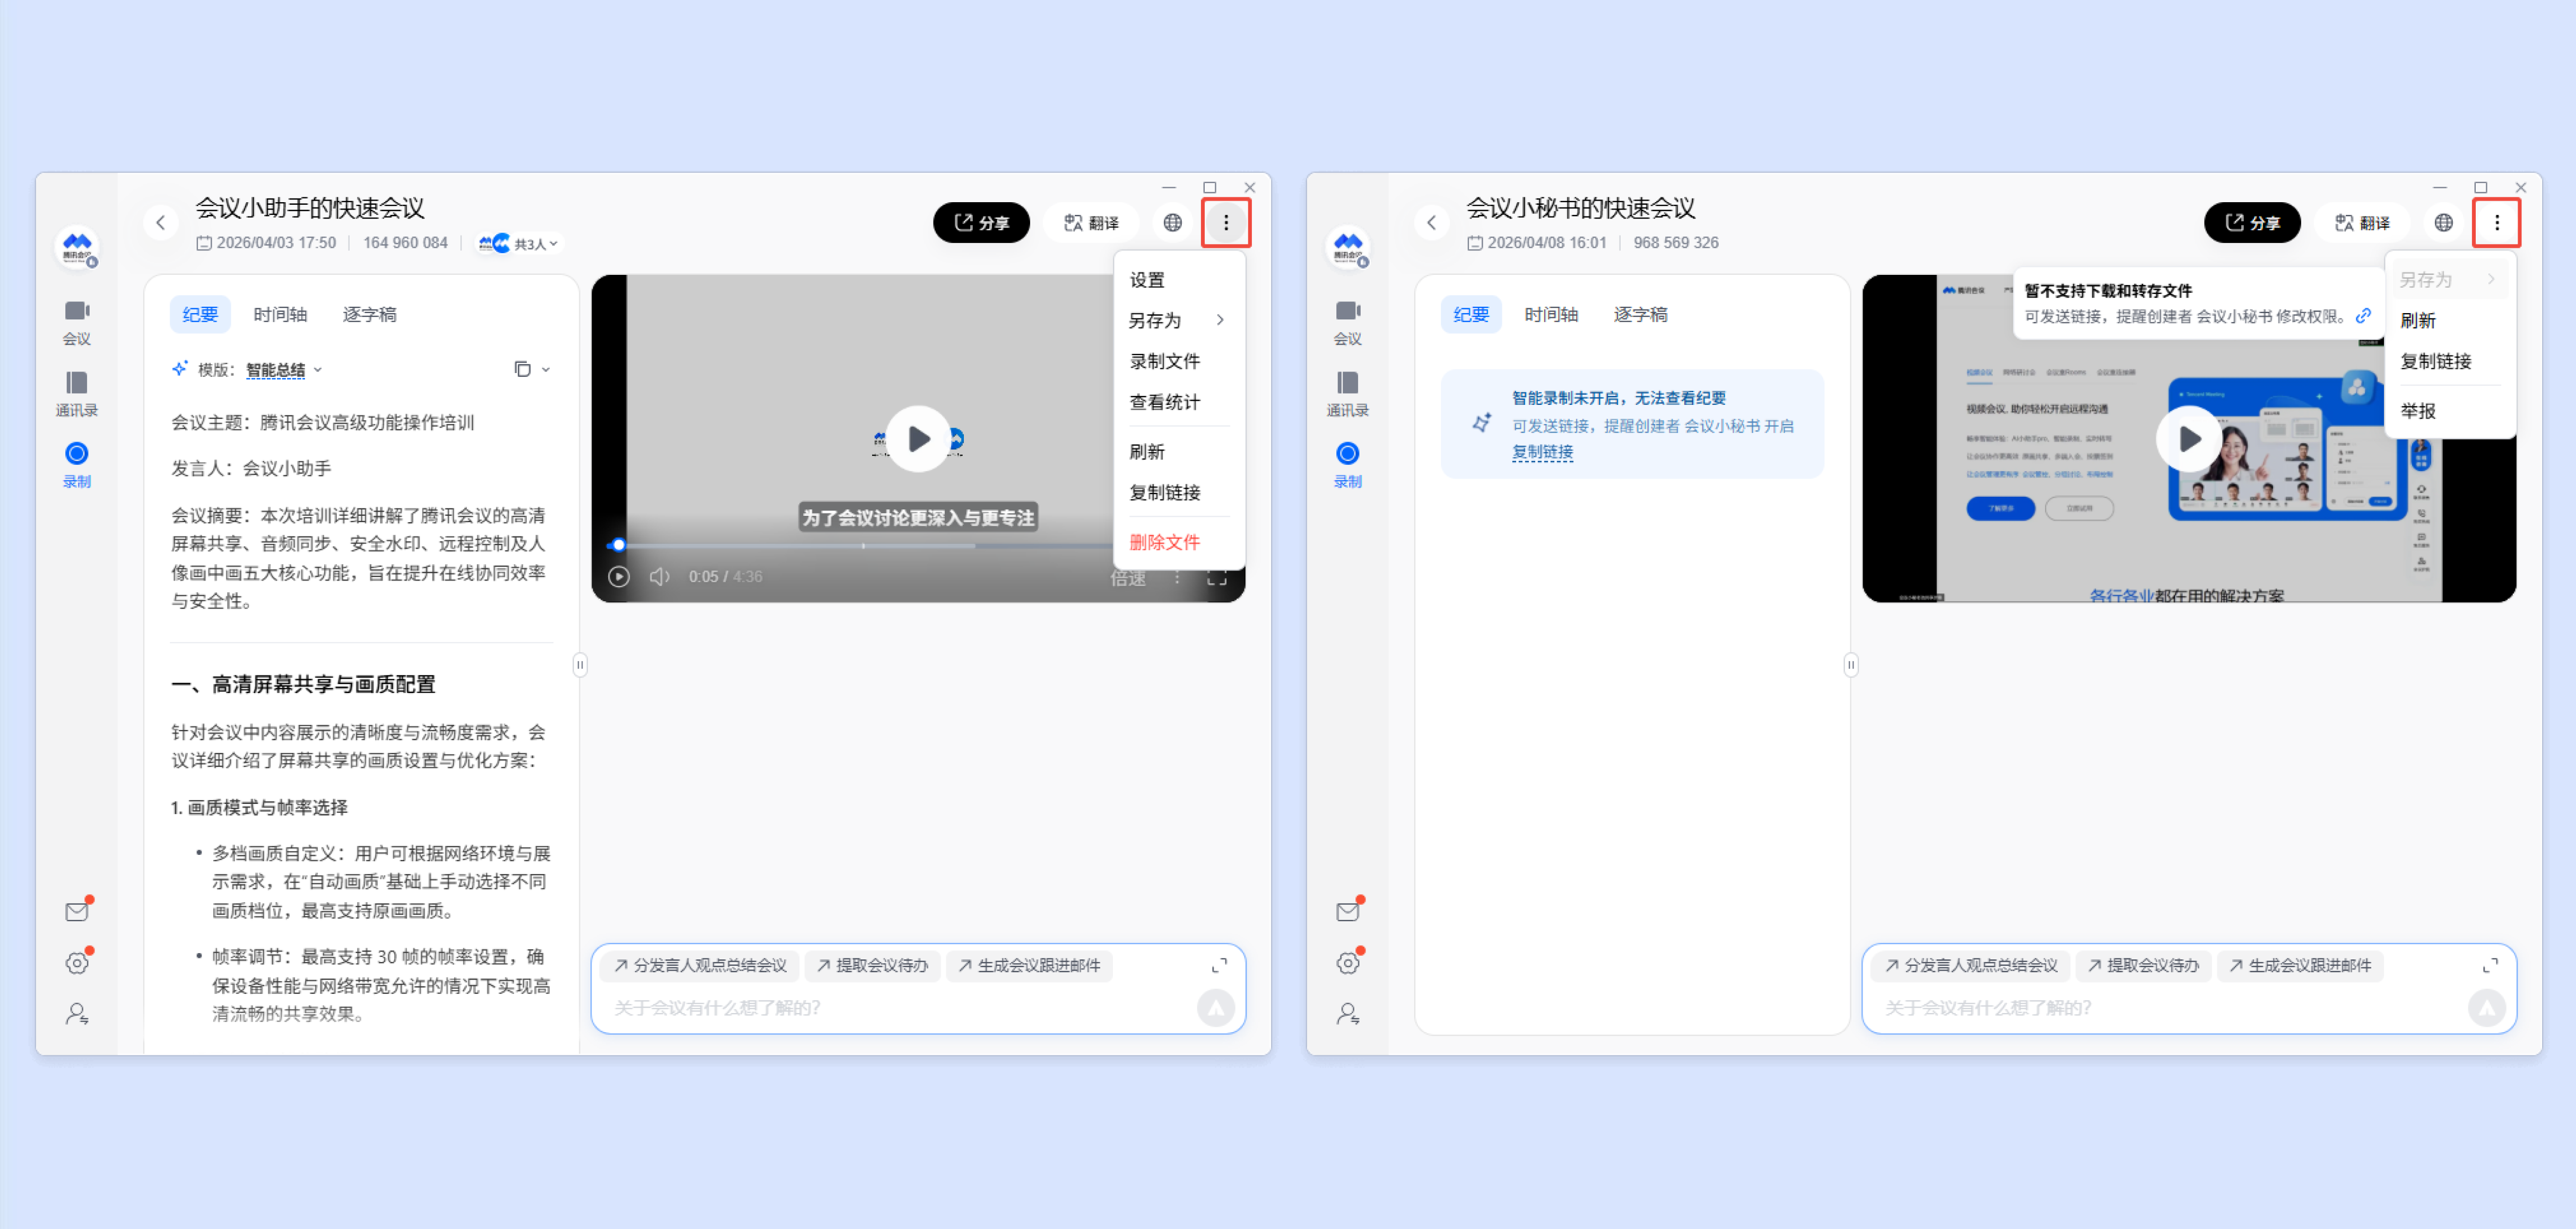Expand the 智能总结 template dropdown

284,369
